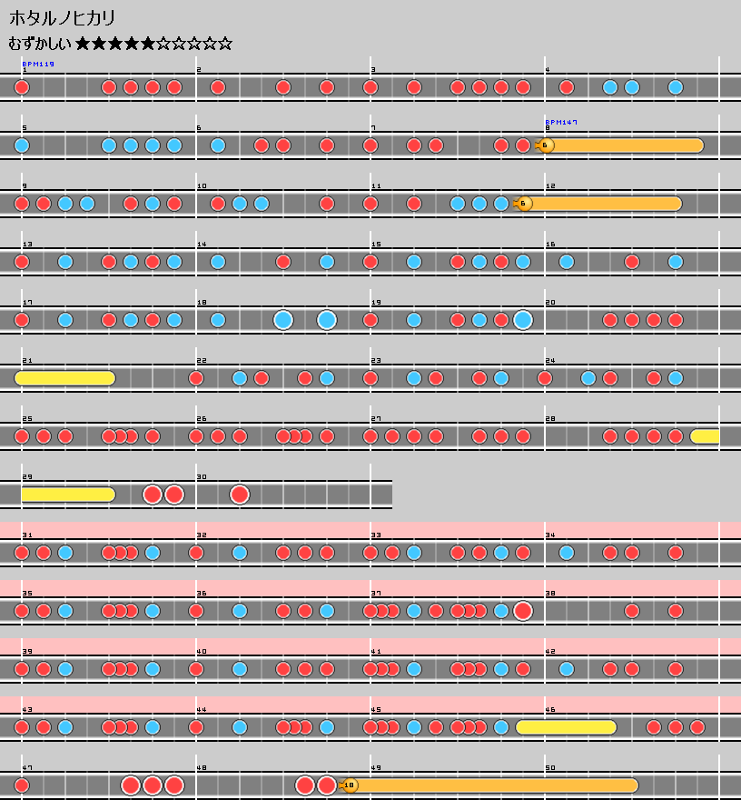Click the first big red note in measure 29
The image size is (741, 800).
click(153, 495)
